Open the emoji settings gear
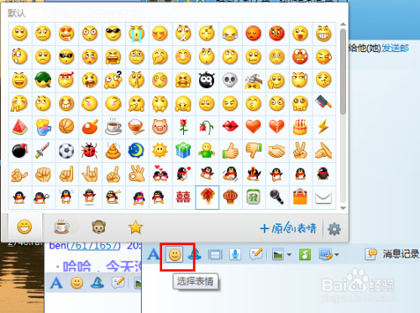The image size is (420, 313). (334, 229)
